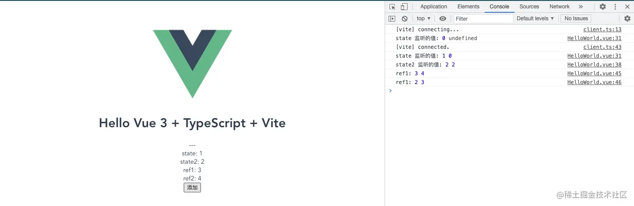Select the 'state 监听的值: 1 0' log
The image size is (634, 206).
pos(424,56)
